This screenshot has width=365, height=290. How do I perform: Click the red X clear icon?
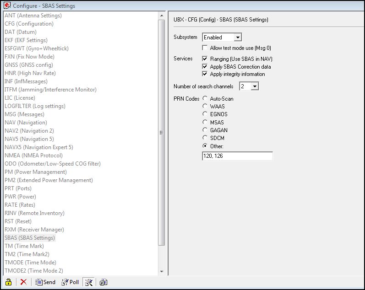(23, 282)
